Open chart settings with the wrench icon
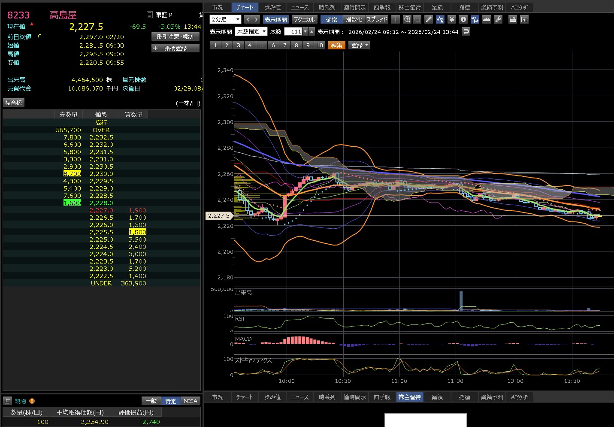 click(x=498, y=19)
